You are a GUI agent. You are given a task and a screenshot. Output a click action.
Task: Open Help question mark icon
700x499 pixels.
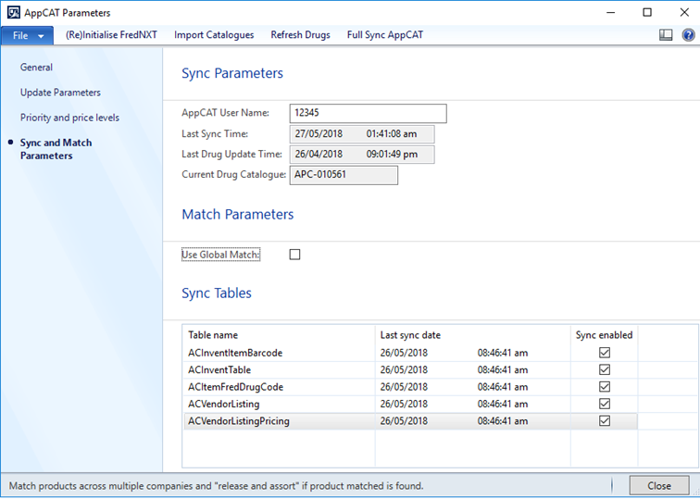coord(688,35)
